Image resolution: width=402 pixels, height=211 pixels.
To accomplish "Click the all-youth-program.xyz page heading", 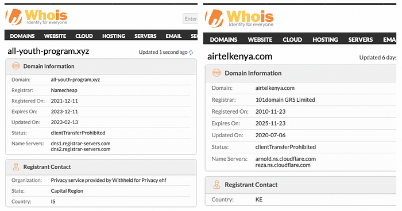I will pyautogui.click(x=48, y=51).
